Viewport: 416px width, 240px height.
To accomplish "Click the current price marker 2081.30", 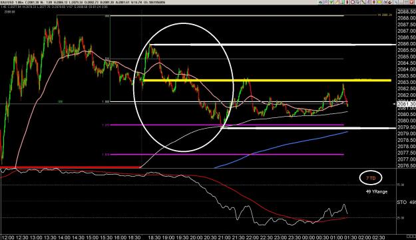I will [406, 104].
